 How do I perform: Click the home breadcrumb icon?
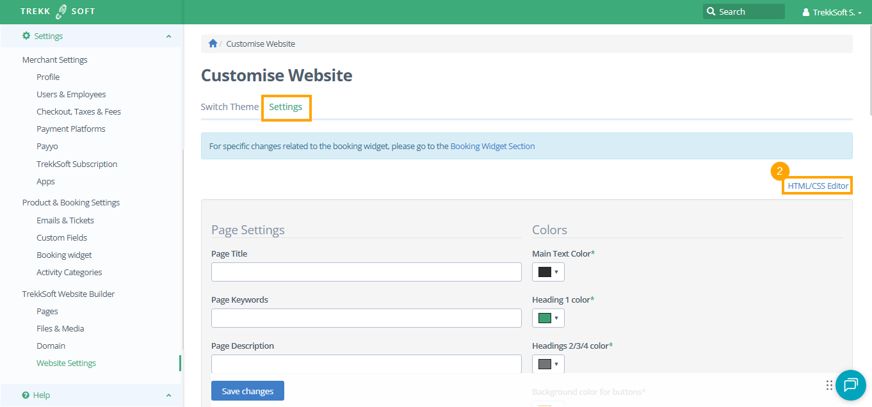pos(213,44)
